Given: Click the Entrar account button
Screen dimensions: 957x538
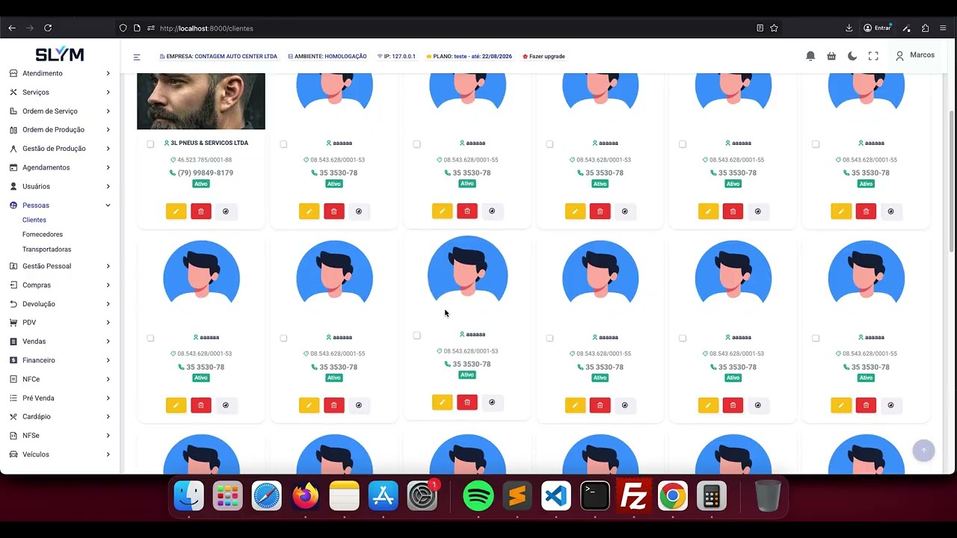Looking at the screenshot, I should click(x=878, y=28).
